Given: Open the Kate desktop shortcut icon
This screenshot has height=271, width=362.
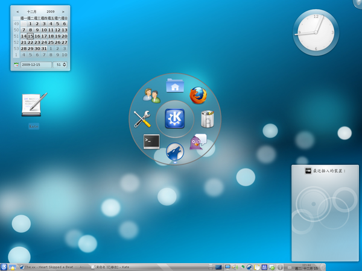Looking at the screenshot, I should click(x=34, y=104).
